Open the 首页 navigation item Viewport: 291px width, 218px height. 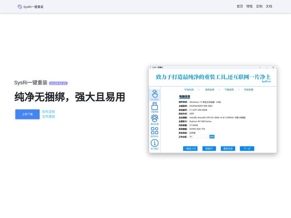tap(240, 6)
